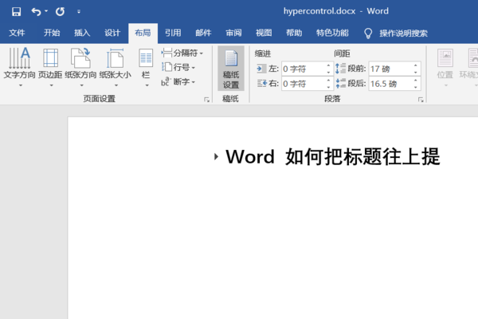The width and height of the screenshot is (478, 319).
Task: Open the 页面设置 dialog launcher
Action: point(206,100)
